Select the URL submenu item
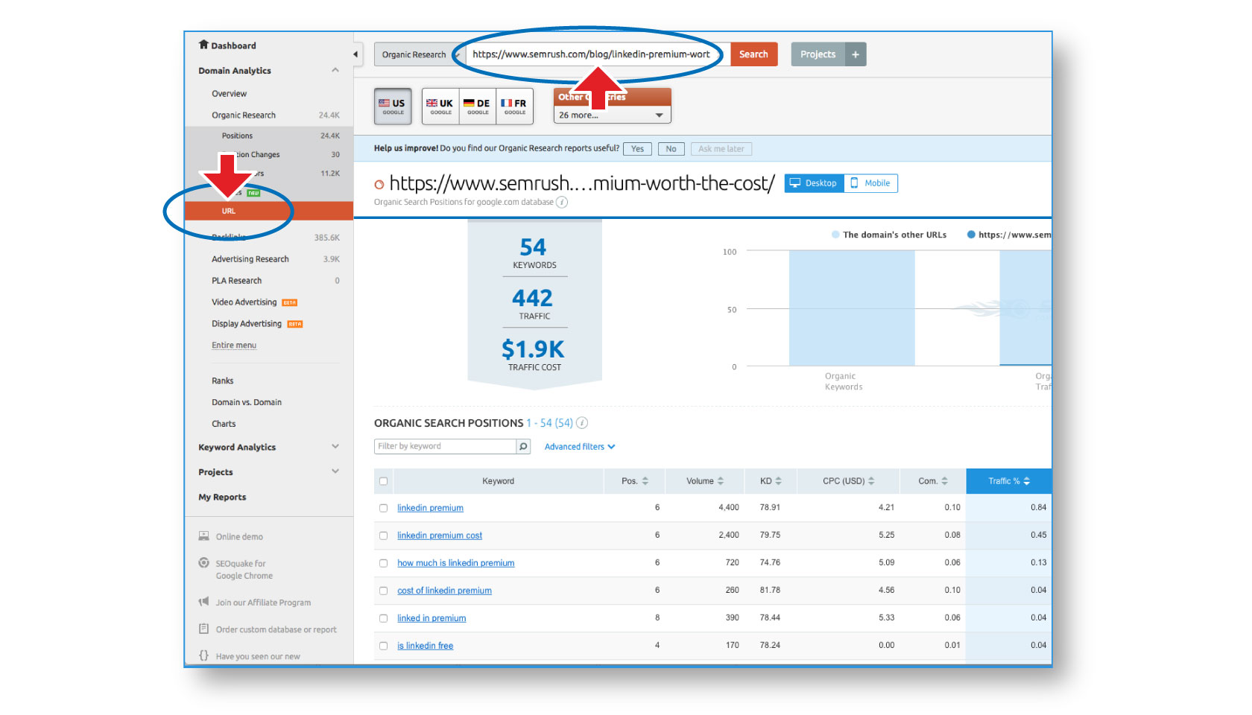 click(x=268, y=211)
